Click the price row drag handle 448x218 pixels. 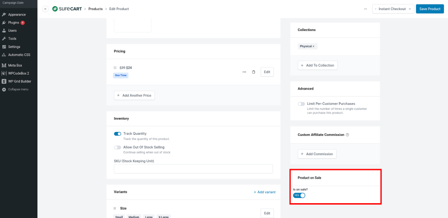click(115, 68)
